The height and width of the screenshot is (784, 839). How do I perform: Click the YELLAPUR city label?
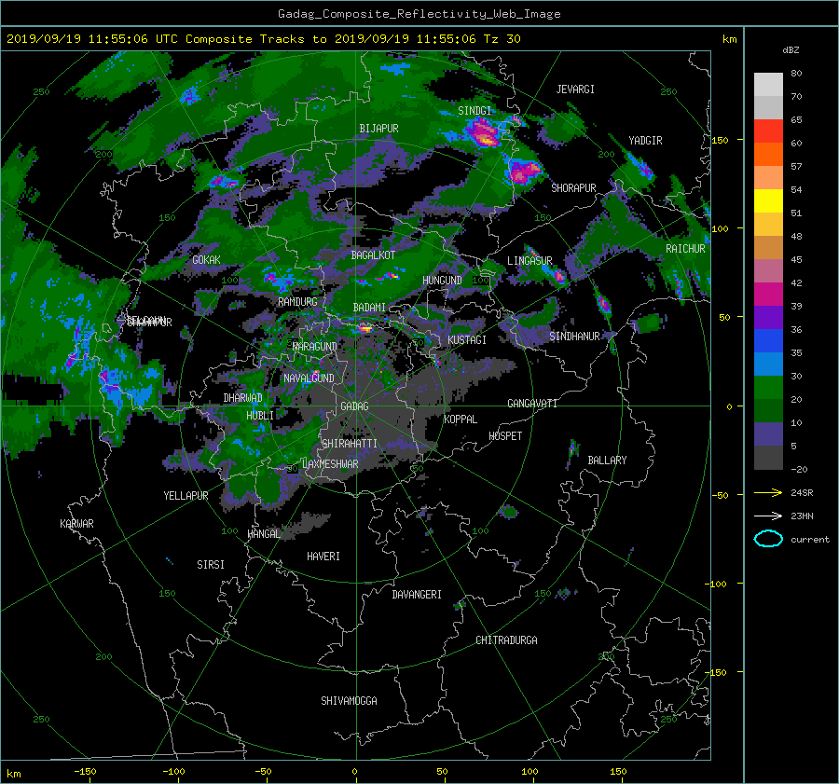186,496
